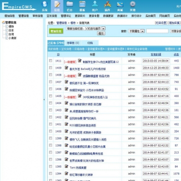Screen dimensions: 181x181
Task: Tick the checkbox for row ID 1394
Action: pyautogui.click(x=50, y=173)
